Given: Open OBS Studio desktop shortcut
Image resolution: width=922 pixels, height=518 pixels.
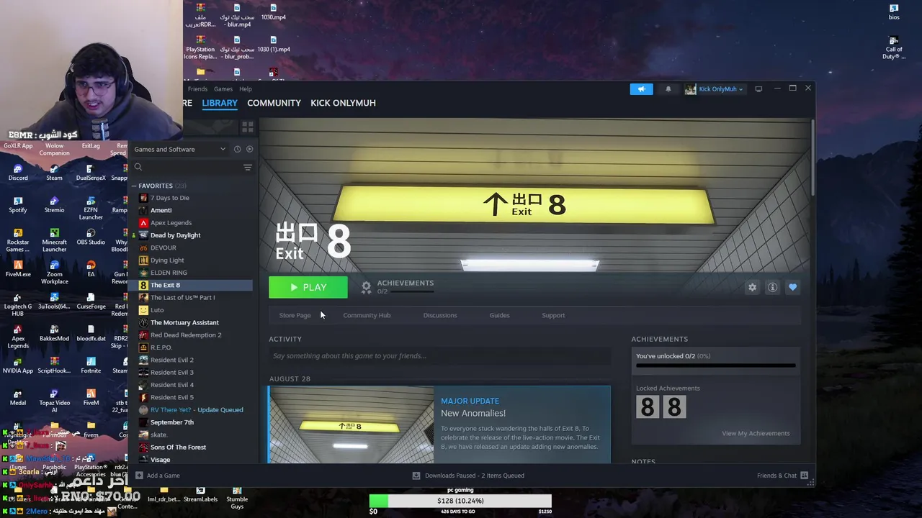Looking at the screenshot, I should [x=91, y=237].
